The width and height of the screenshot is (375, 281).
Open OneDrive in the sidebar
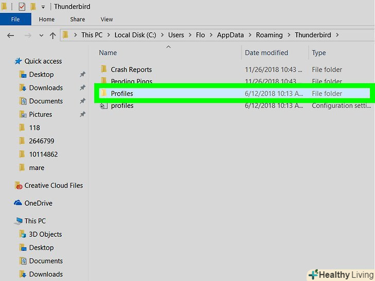38,203
